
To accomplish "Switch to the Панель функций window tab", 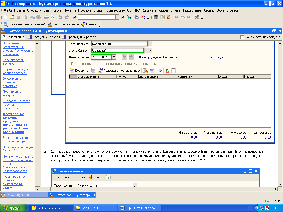I will [24, 195].
